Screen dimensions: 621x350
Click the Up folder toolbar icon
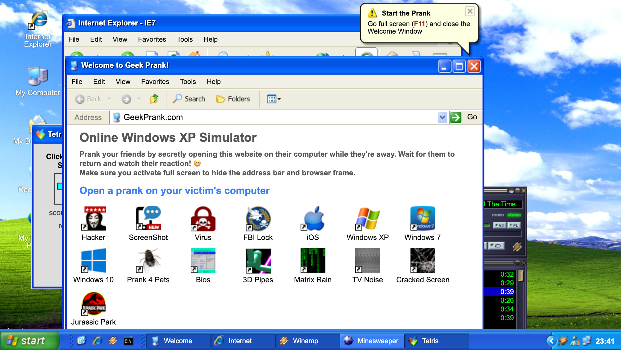154,99
